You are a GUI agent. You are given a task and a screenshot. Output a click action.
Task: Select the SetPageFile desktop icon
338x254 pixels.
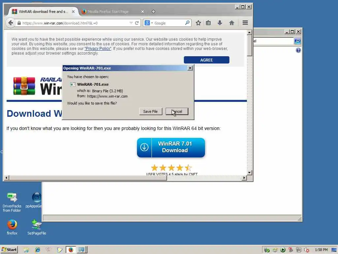[x=37, y=227]
